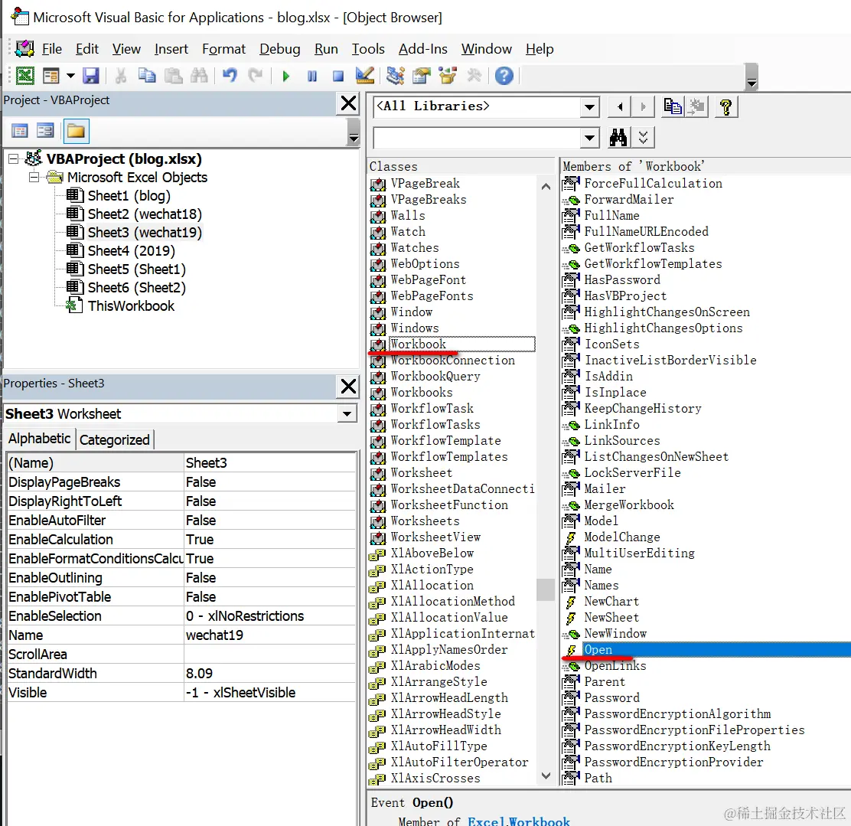Click the View Definition icon
This screenshot has width=851, height=826.
(697, 107)
